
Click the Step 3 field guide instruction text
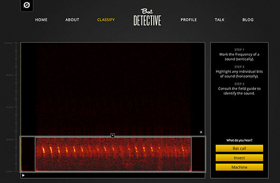click(x=239, y=91)
